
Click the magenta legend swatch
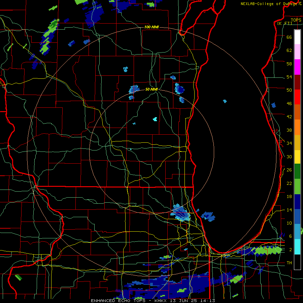tap(297, 67)
